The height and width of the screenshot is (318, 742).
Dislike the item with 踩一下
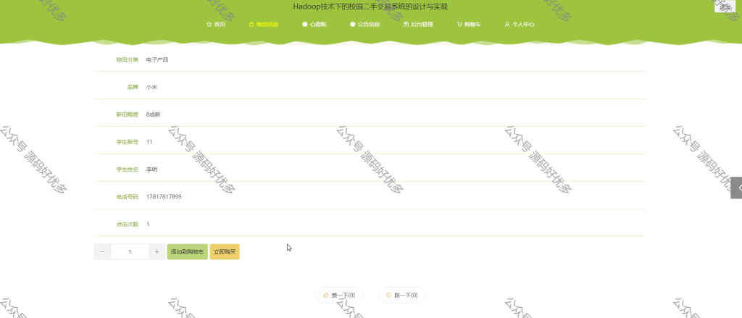401,296
